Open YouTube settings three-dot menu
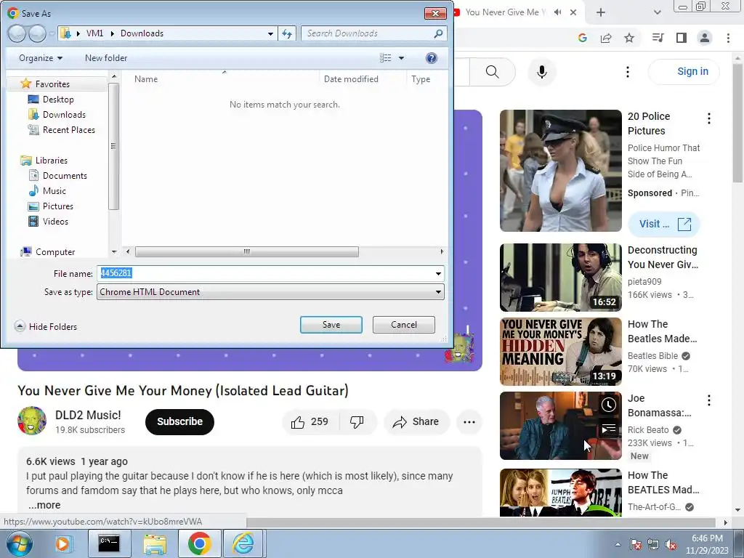The width and height of the screenshot is (744, 558). (627, 72)
